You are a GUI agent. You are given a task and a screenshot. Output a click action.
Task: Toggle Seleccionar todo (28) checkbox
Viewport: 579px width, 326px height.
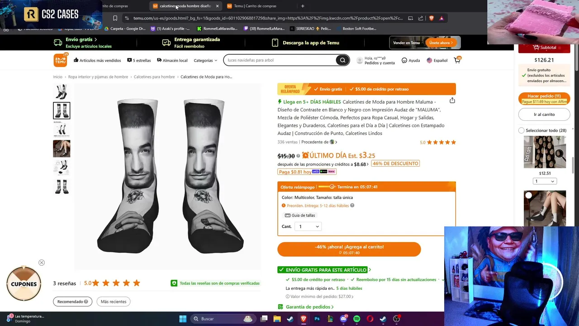pos(521,130)
